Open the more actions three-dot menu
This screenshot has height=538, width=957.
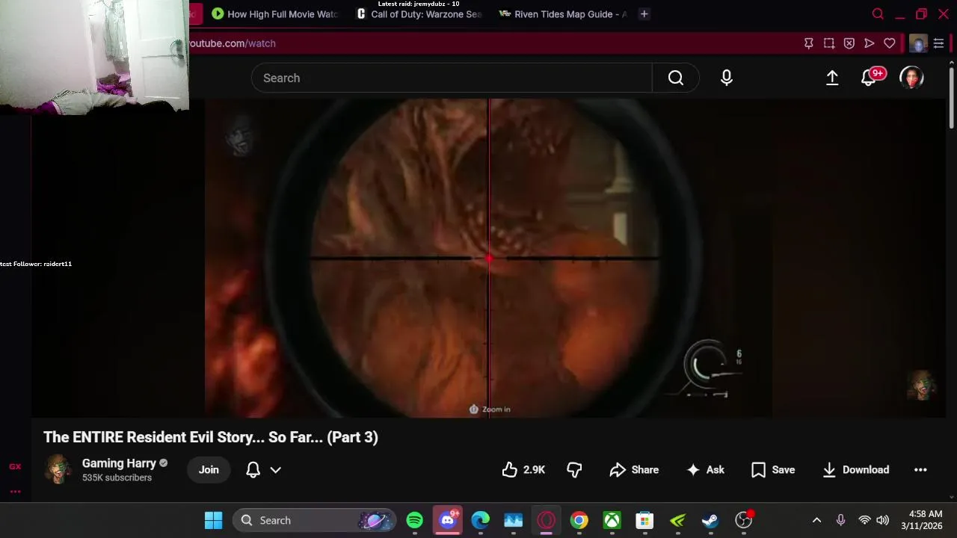tap(920, 469)
